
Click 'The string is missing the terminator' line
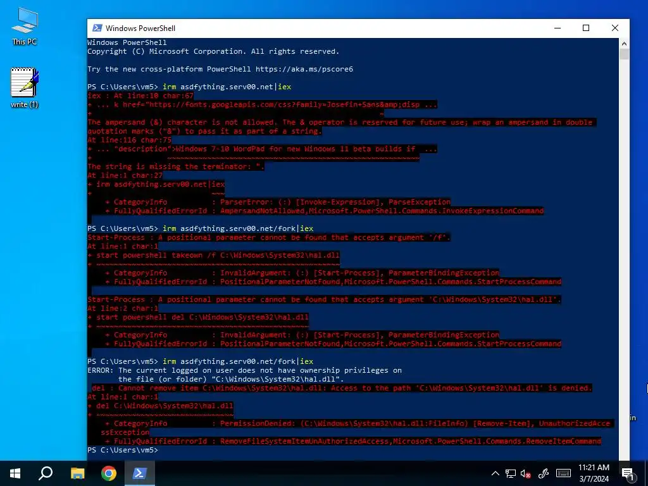(176, 166)
